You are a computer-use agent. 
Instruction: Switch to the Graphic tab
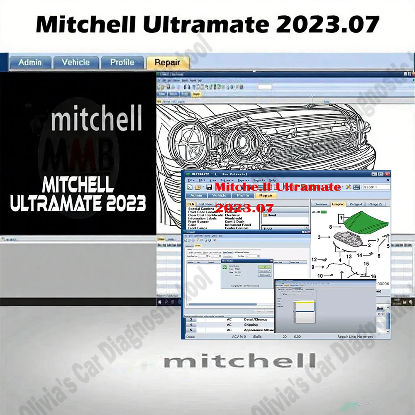(338, 205)
